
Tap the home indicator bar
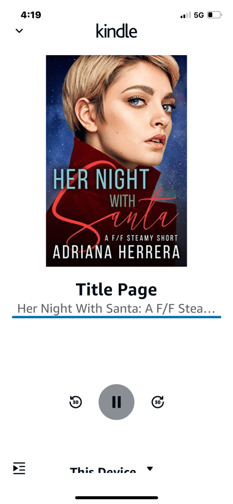(116, 498)
